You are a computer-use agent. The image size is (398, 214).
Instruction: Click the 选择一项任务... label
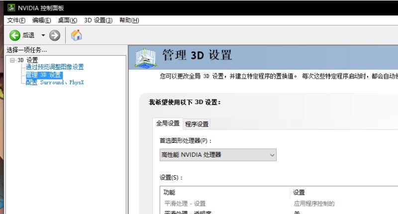click(27, 50)
